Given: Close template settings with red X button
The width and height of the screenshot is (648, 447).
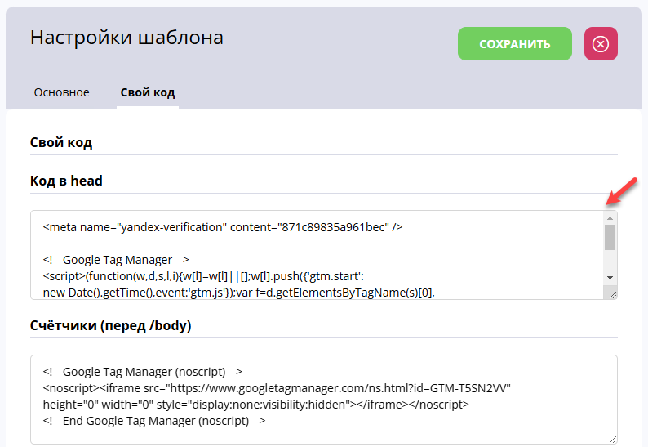Looking at the screenshot, I should [x=601, y=44].
